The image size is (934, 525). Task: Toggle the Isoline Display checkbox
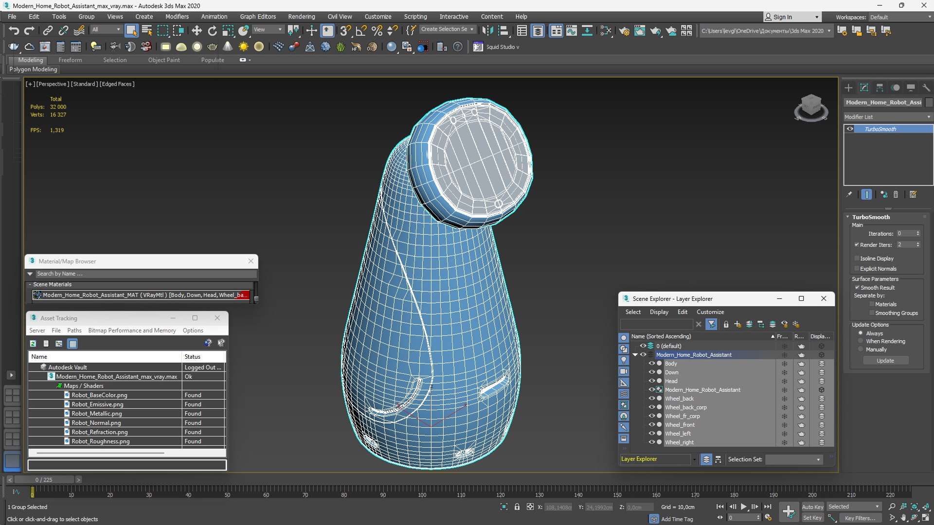click(857, 258)
